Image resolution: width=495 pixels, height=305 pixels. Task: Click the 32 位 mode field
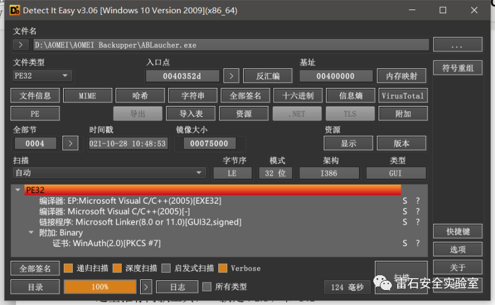(x=276, y=173)
